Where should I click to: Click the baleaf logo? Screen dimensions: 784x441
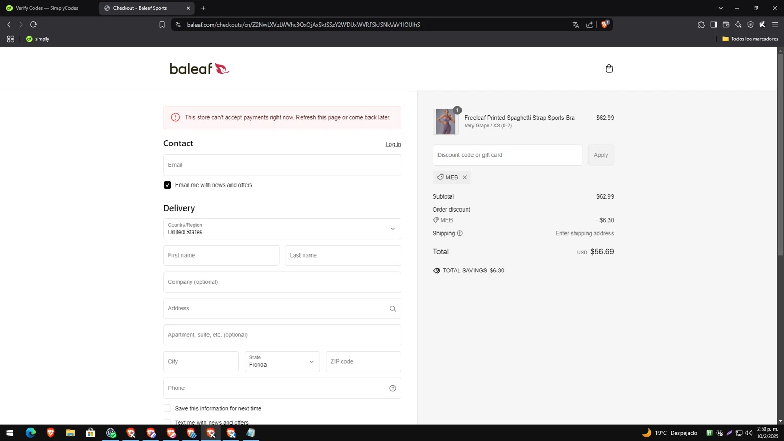[x=200, y=68]
